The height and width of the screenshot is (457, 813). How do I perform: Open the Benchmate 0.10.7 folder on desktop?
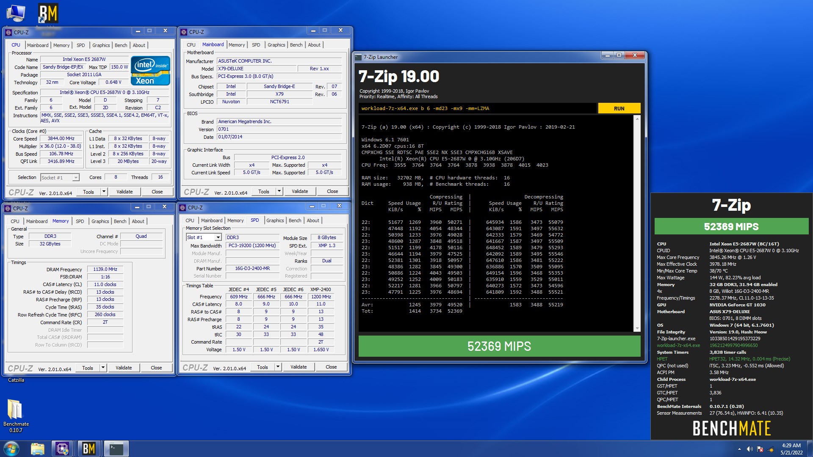(x=16, y=416)
